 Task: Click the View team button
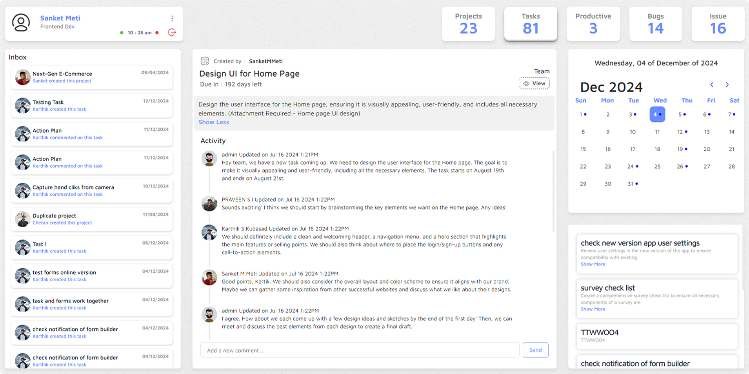tap(534, 83)
